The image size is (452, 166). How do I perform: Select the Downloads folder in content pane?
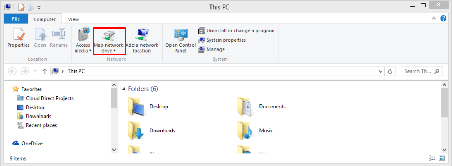click(151, 131)
